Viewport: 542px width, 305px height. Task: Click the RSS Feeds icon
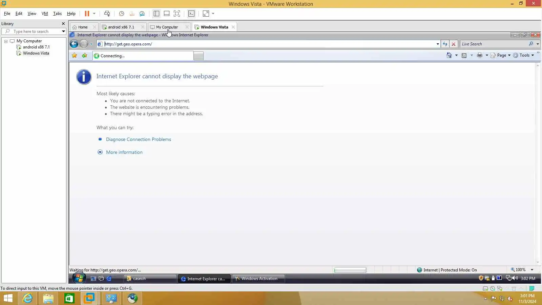(x=464, y=55)
